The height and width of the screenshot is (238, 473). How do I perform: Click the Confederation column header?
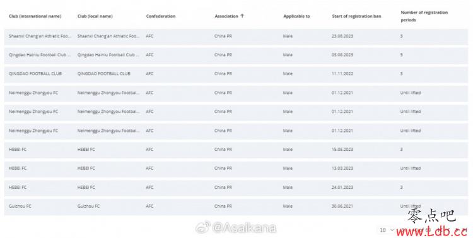tap(160, 16)
